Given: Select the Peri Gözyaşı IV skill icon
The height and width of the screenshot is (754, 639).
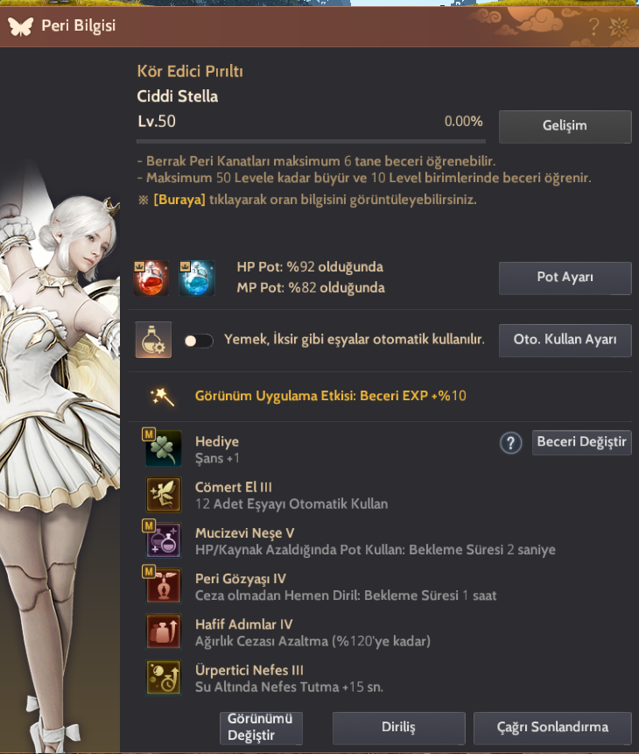Looking at the screenshot, I should [164, 586].
